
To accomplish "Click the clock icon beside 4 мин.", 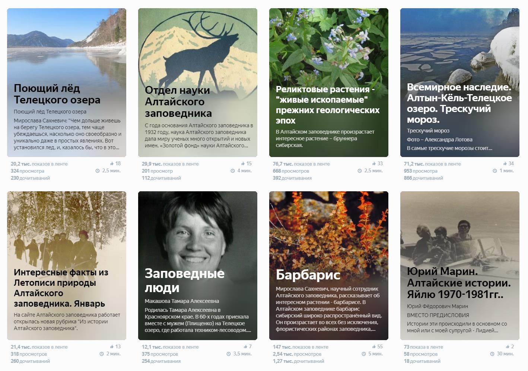I will tap(233, 171).
